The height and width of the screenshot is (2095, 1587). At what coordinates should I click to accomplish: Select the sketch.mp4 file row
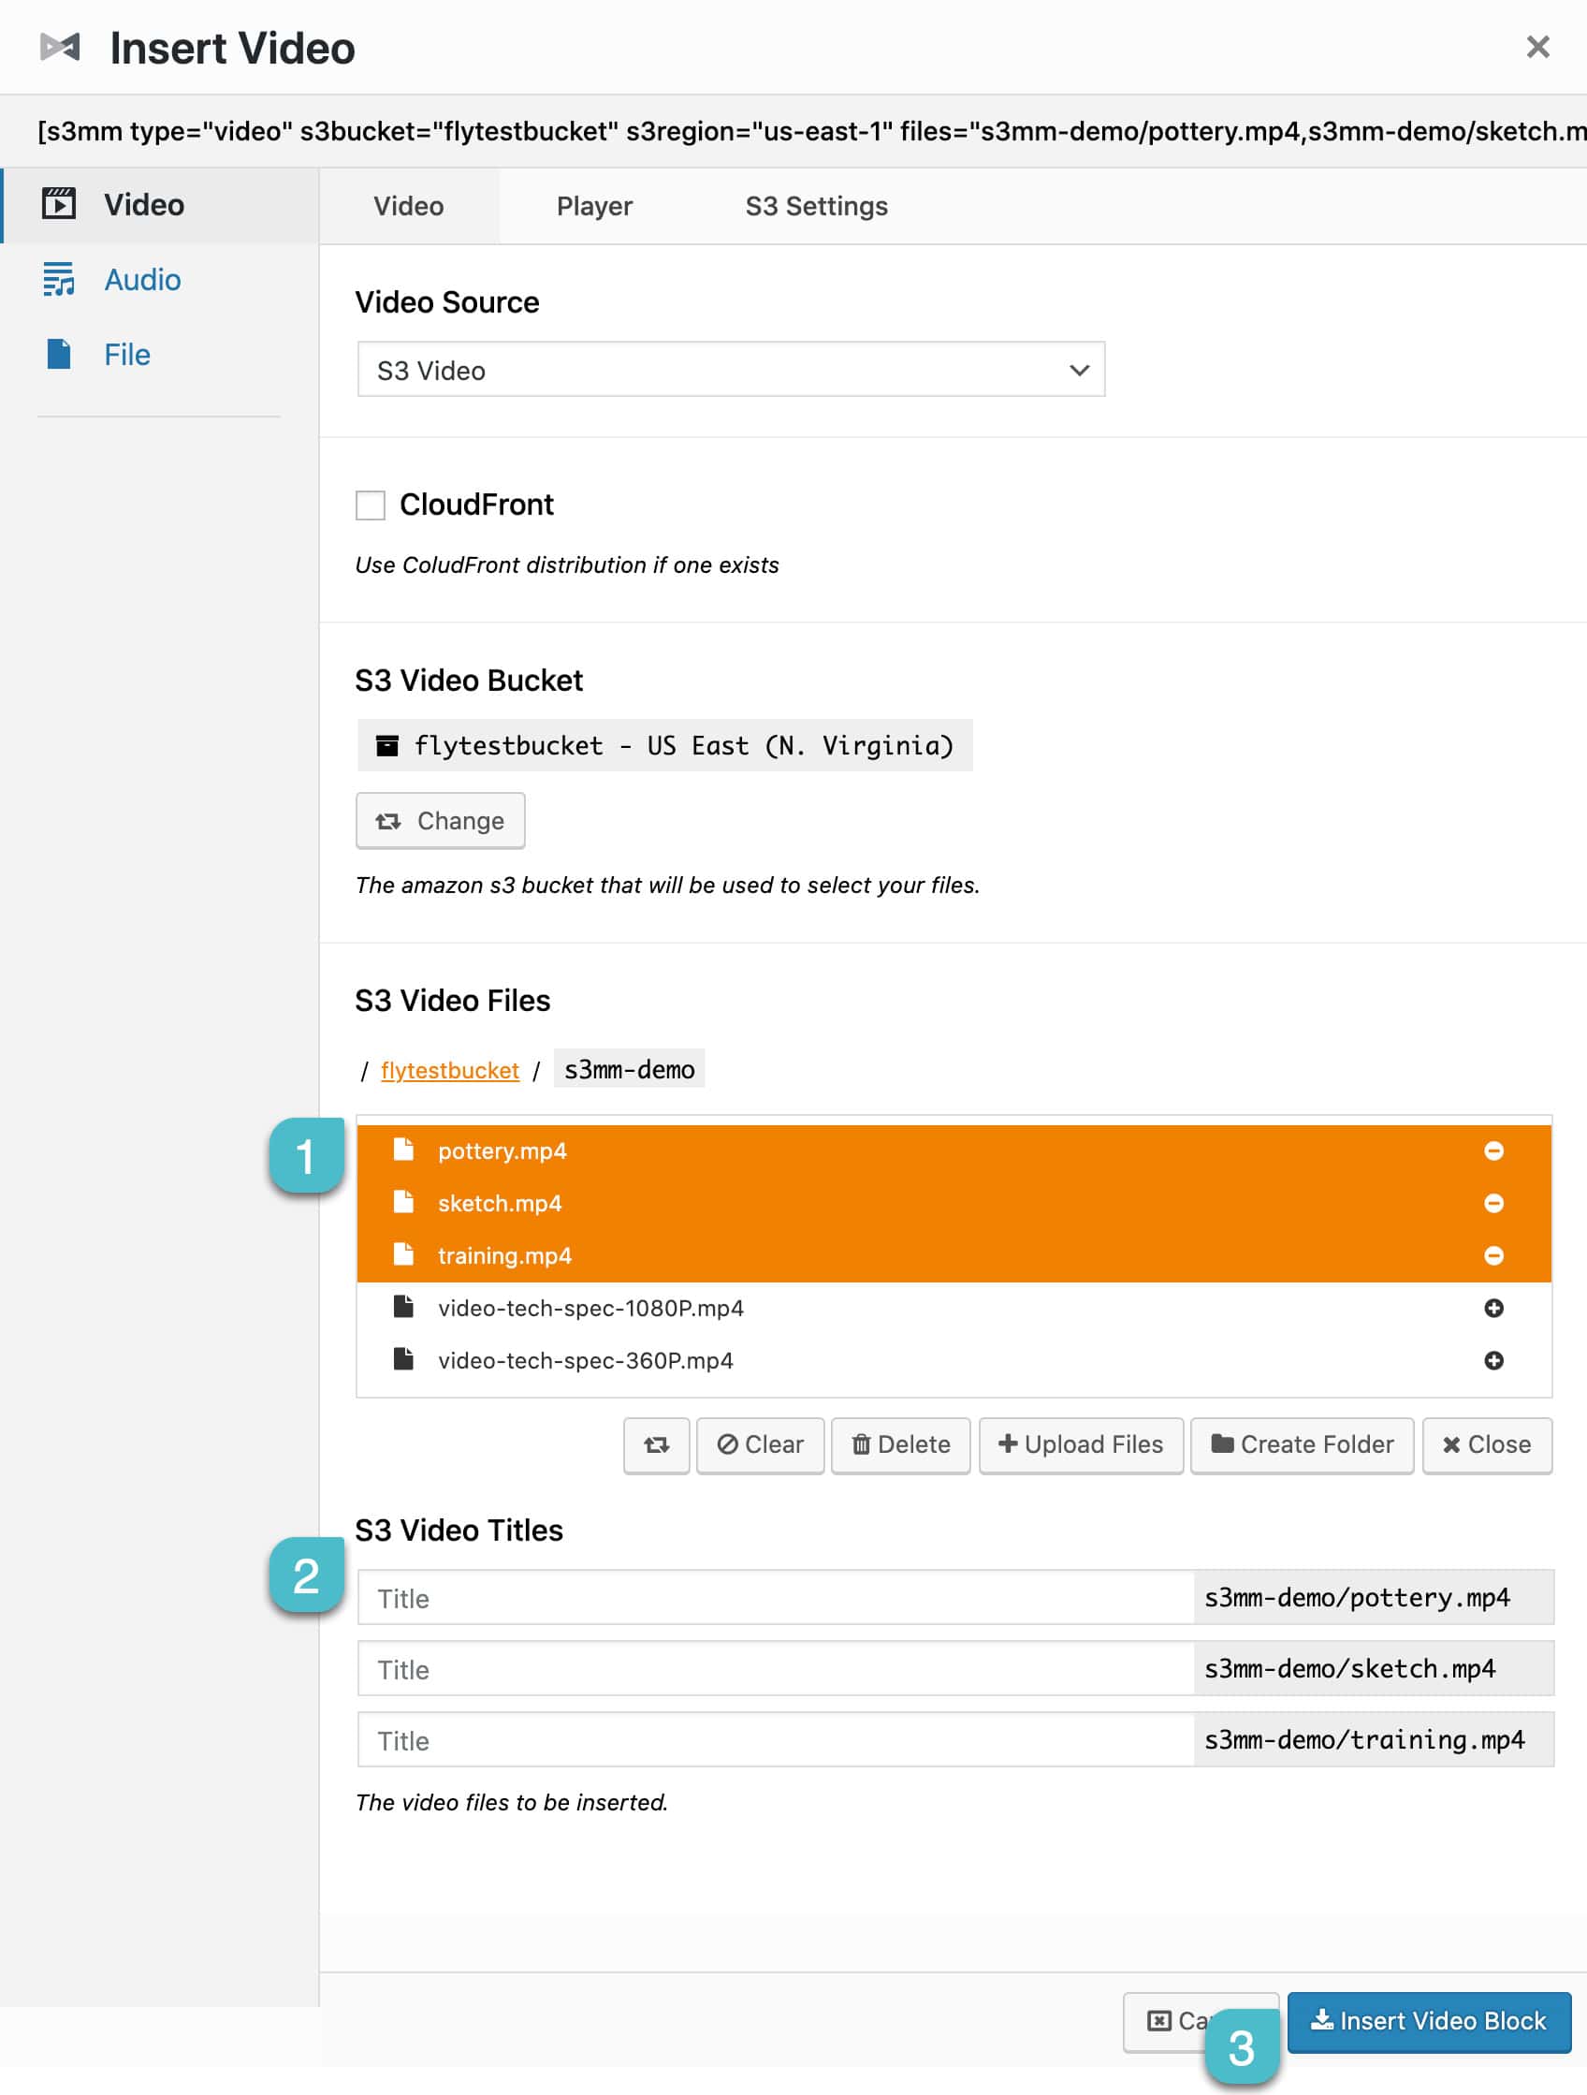pyautogui.click(x=954, y=1203)
